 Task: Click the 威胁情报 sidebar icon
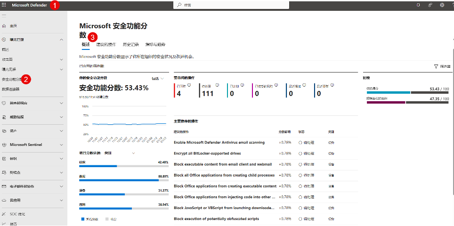[x=4, y=117]
